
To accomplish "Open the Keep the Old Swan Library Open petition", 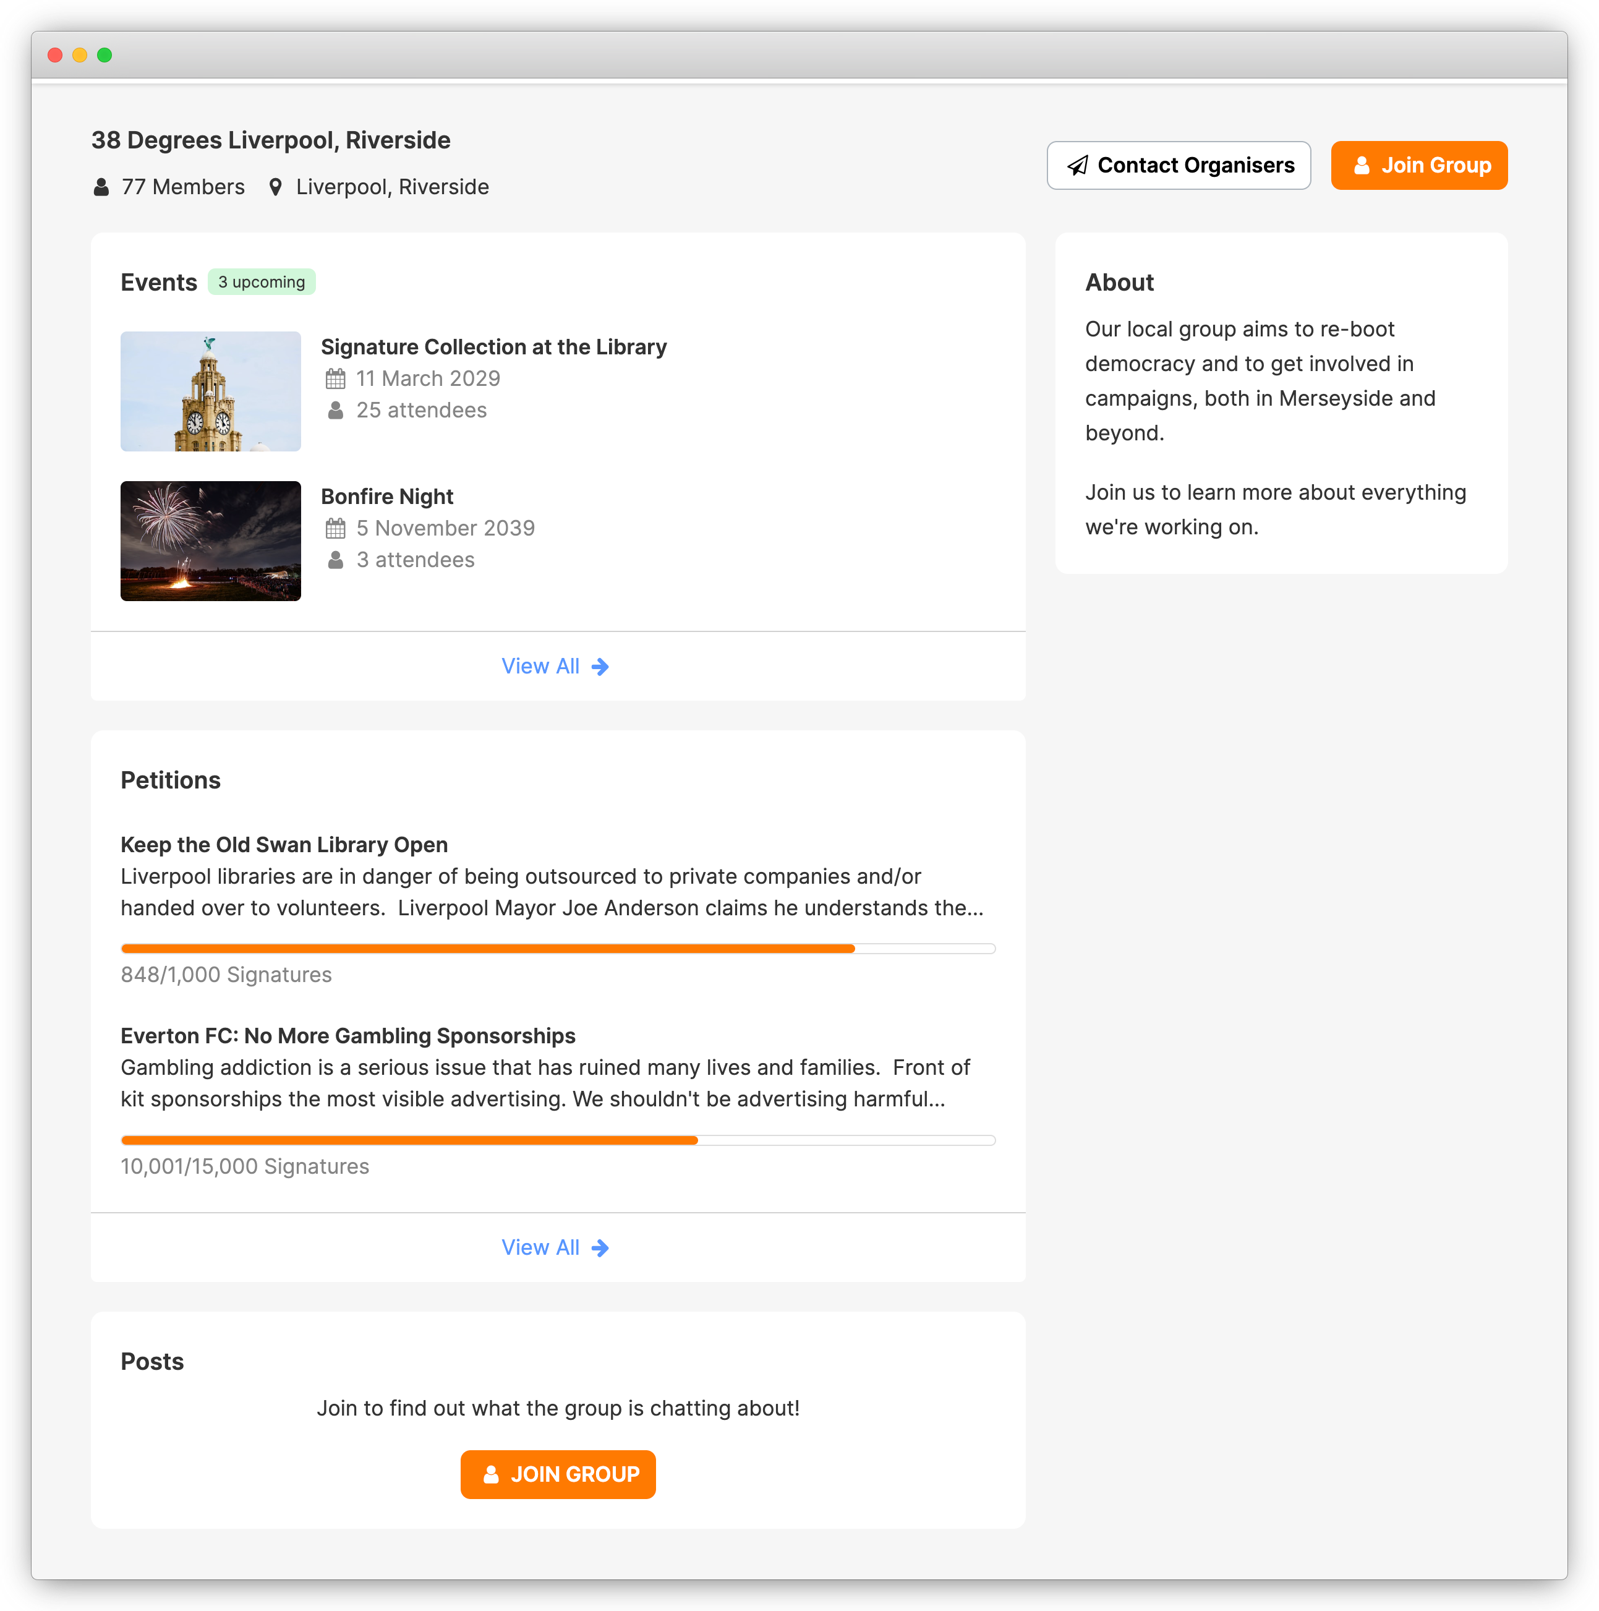I will click(284, 845).
